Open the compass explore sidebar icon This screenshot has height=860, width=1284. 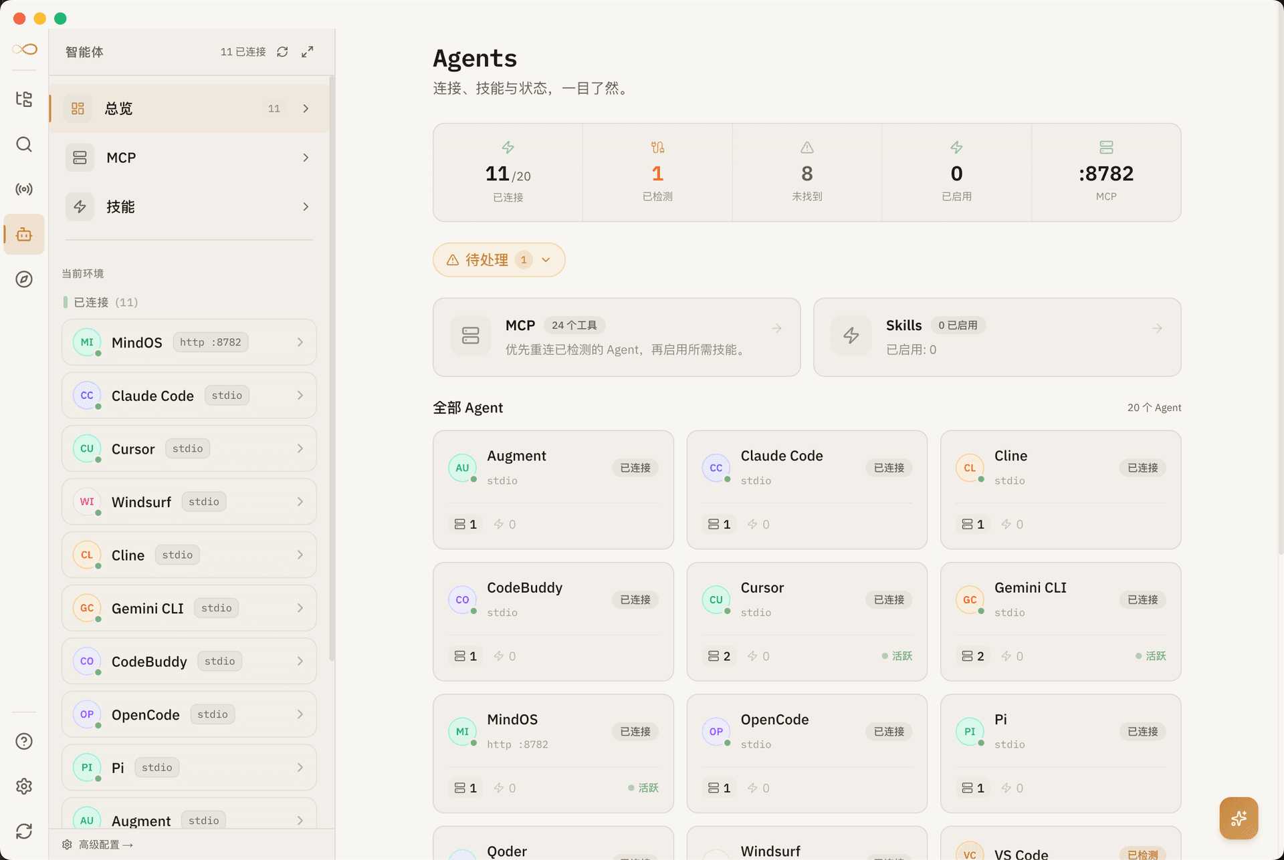[24, 279]
